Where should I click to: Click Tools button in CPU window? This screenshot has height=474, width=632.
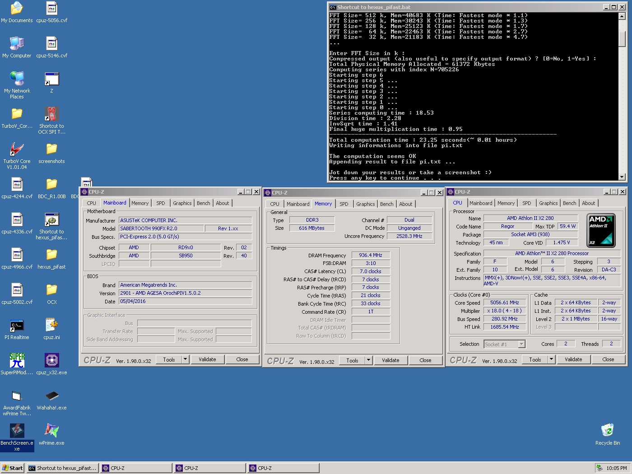(535, 359)
